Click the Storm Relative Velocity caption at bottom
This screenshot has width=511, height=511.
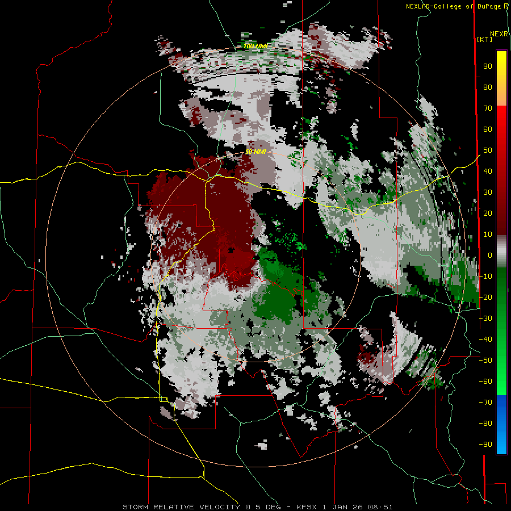click(x=257, y=507)
